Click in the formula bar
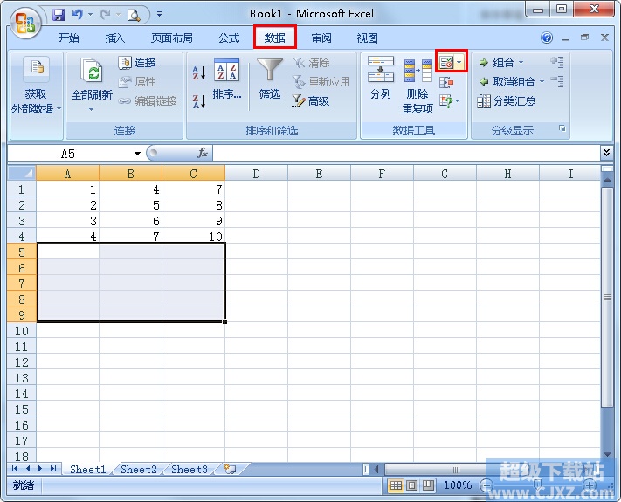Viewport: 621px width, 502px height. [406, 153]
